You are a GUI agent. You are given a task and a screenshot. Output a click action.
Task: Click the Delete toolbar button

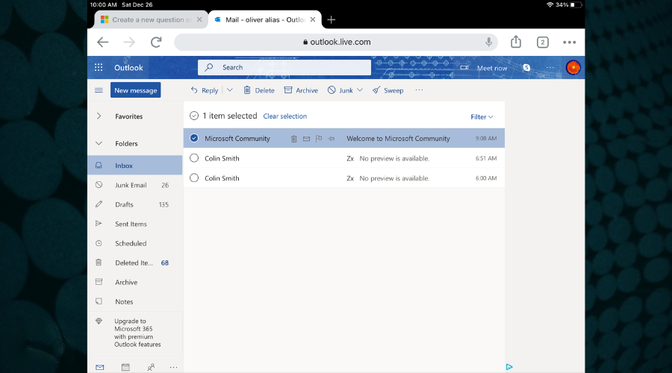coord(259,90)
